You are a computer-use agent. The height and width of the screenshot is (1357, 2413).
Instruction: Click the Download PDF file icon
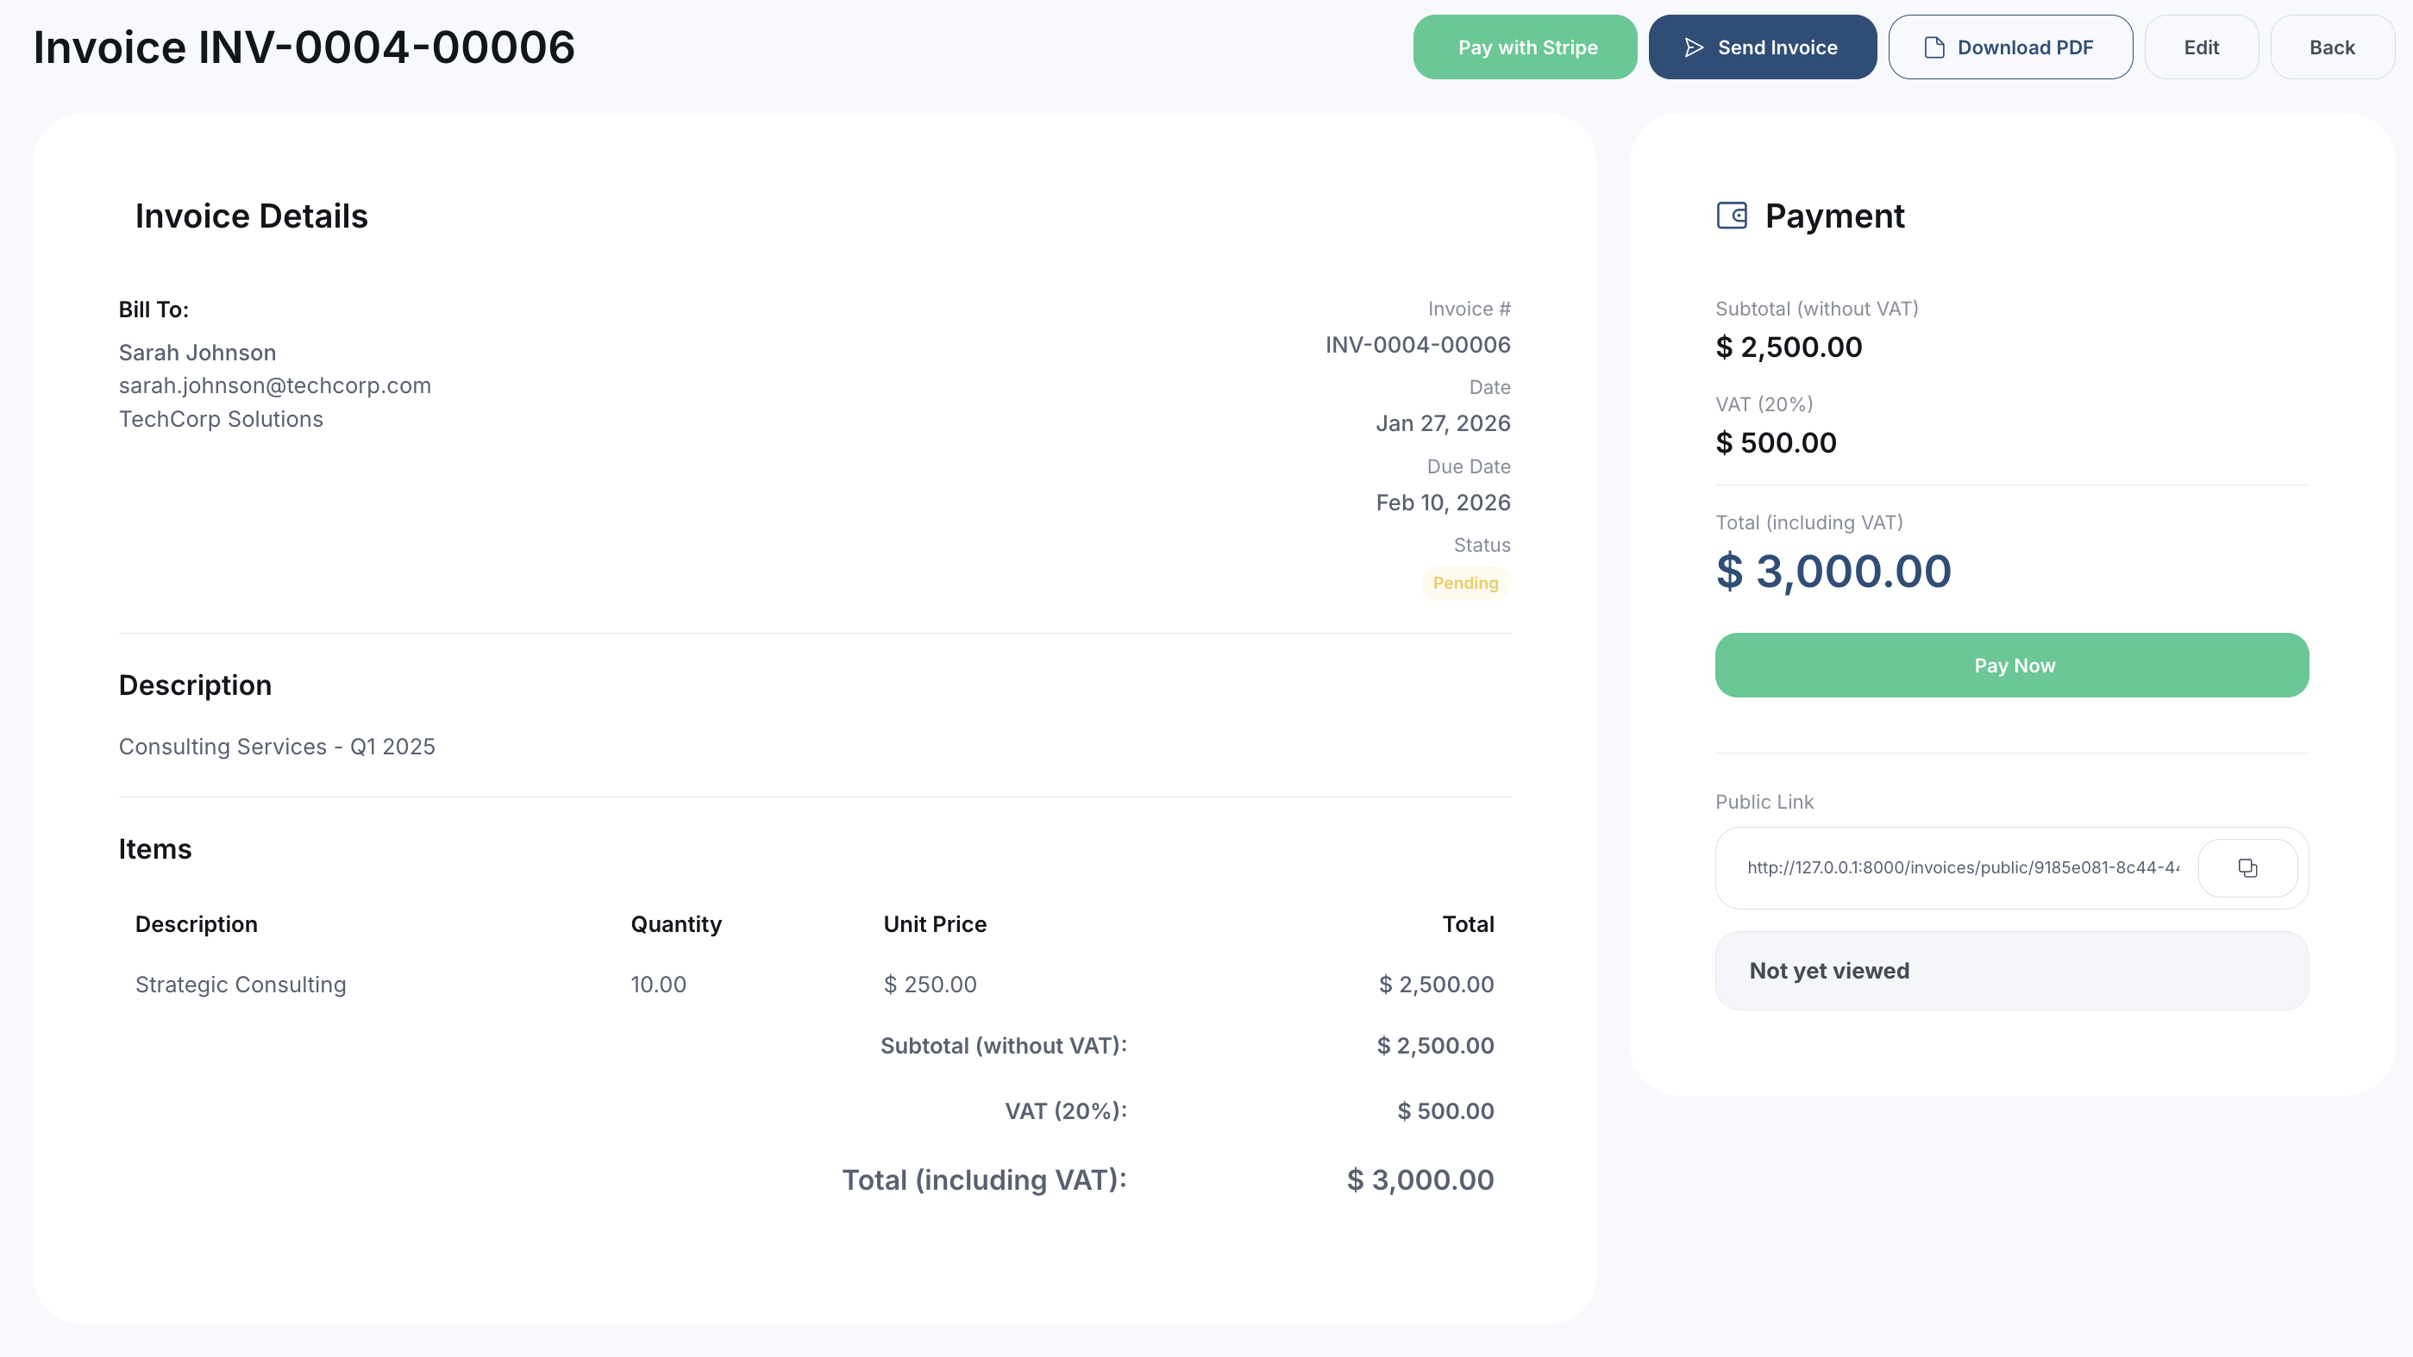(1934, 47)
